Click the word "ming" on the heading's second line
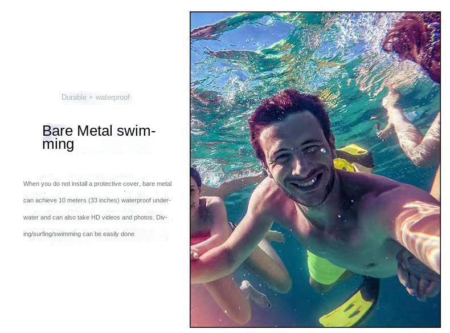The height and width of the screenshot is (333, 450). (x=58, y=144)
